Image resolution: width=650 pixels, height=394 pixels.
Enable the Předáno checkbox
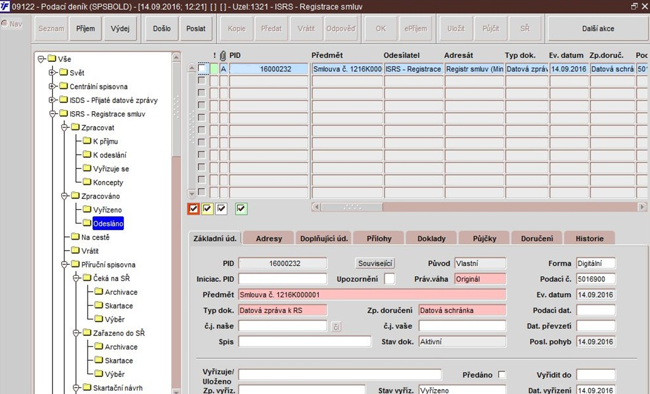click(x=502, y=374)
